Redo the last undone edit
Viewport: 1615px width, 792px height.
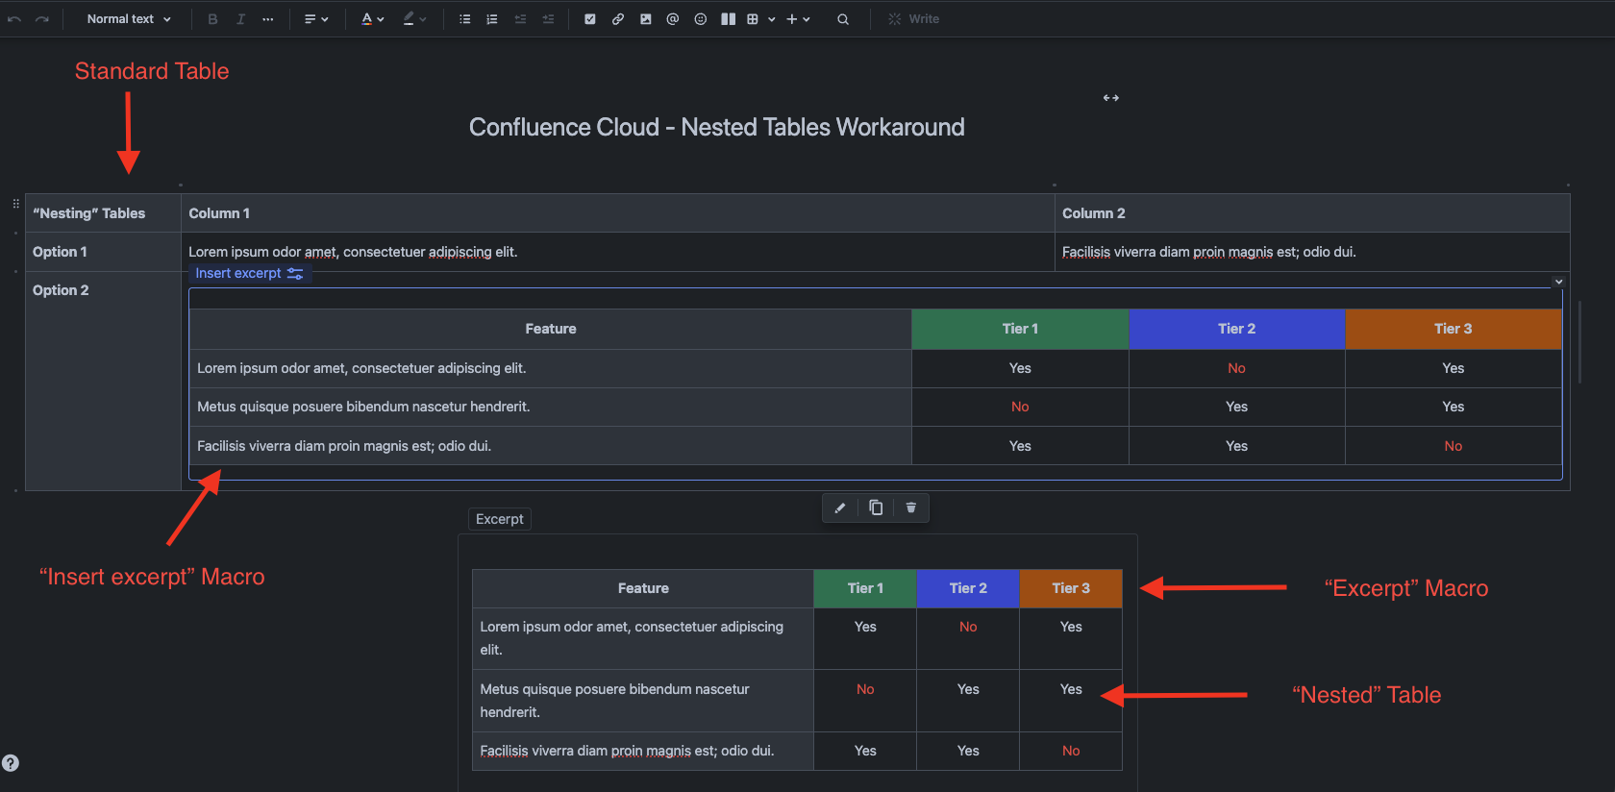41,19
